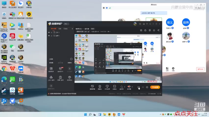Expand speaker options arrow
This screenshot has height=117, width=209.
[x=132, y=87]
